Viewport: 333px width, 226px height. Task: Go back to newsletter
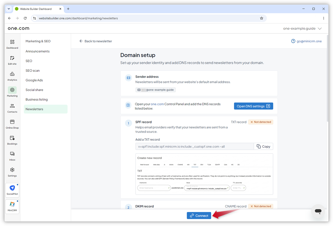point(96,41)
